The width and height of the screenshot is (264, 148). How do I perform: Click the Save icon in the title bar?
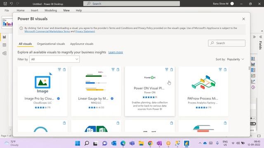click(5, 4)
